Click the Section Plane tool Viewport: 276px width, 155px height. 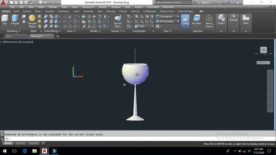[x=118, y=21]
